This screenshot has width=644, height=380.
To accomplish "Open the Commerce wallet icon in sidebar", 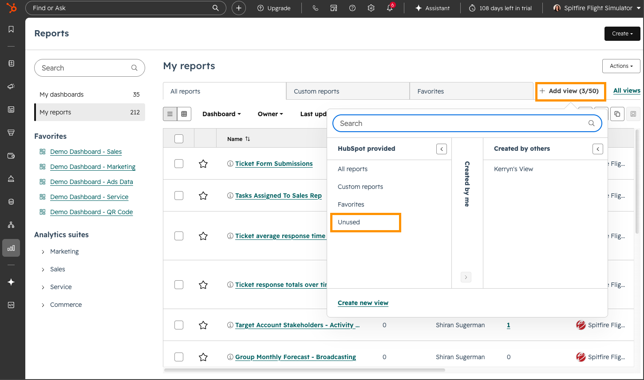I will pyautogui.click(x=11, y=156).
